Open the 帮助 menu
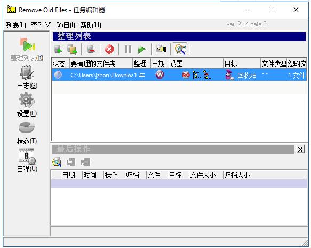 coord(91,25)
